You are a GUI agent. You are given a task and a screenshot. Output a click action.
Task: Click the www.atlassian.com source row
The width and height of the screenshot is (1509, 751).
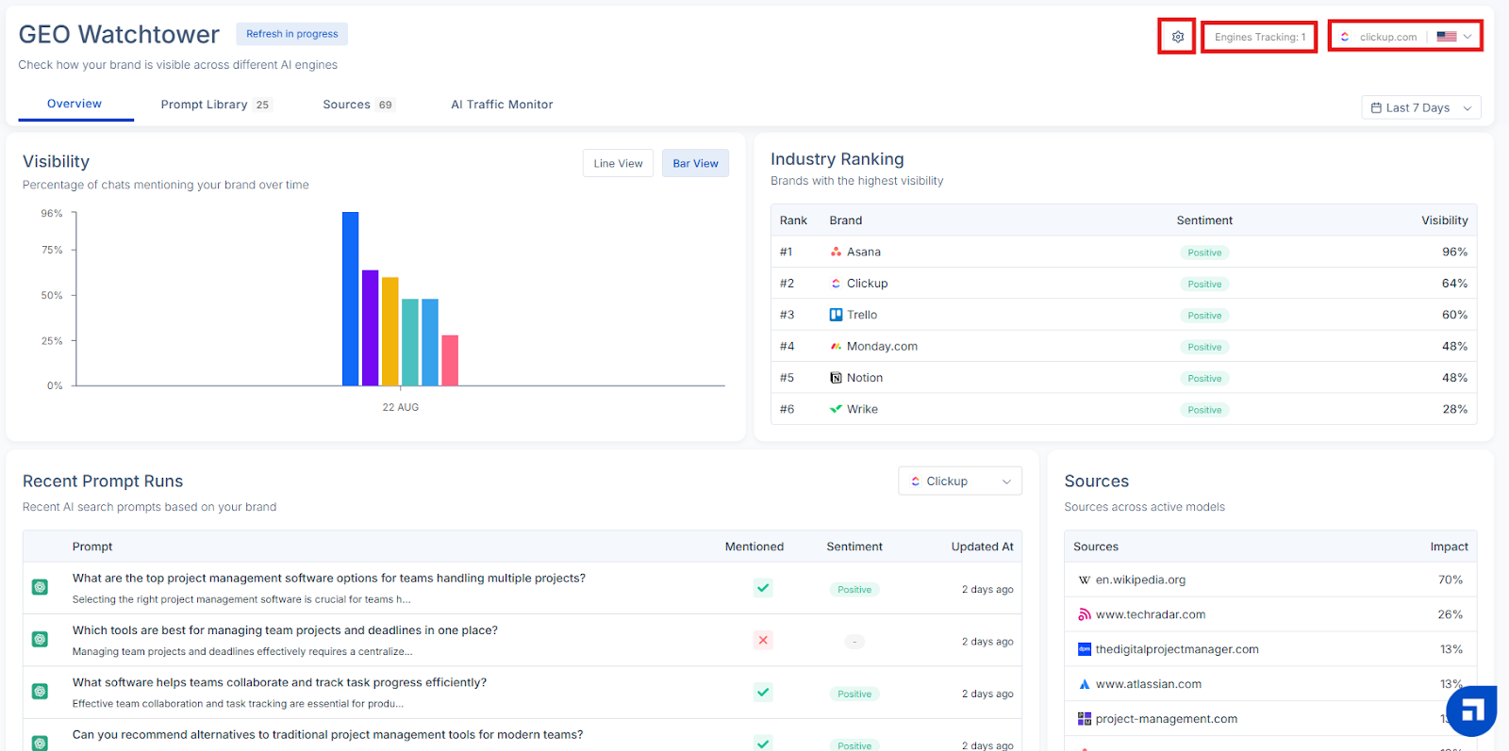click(1270, 684)
